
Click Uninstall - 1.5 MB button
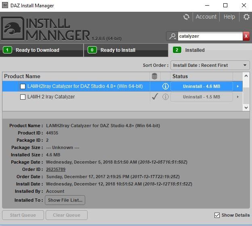point(202,97)
